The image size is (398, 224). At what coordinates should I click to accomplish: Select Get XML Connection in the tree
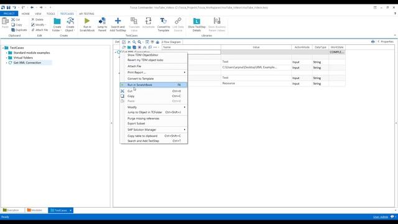(27, 63)
